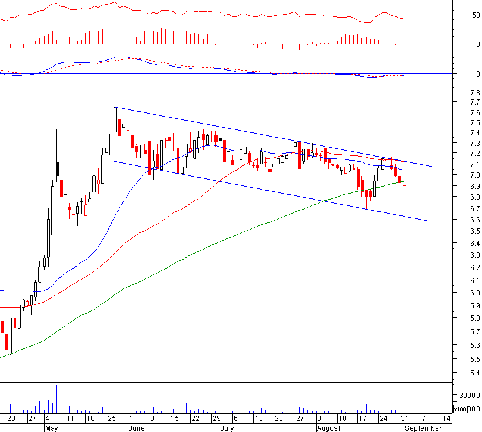
Task: Click the 50 level on RSI scale
Action: (x=476, y=15)
